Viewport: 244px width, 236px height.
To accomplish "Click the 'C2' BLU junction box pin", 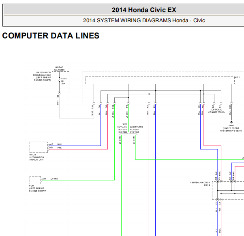I will [230, 179].
